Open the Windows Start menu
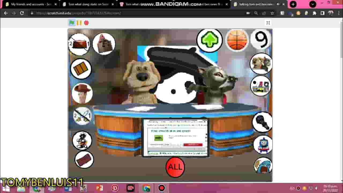This screenshot has width=343, height=193. pos(6,188)
